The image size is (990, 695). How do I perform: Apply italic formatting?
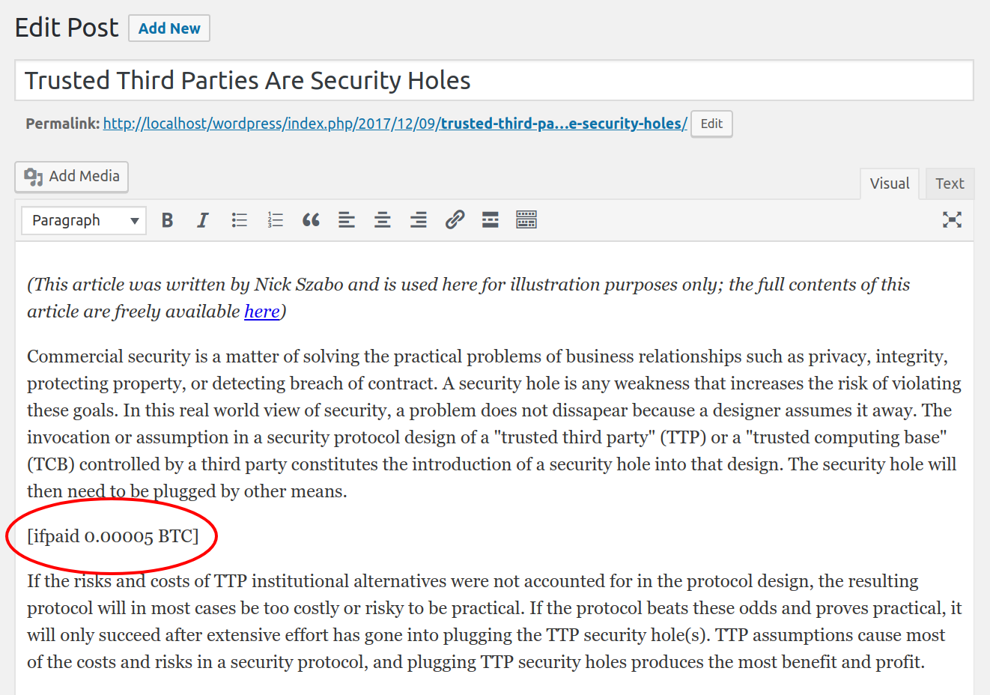[x=202, y=220]
